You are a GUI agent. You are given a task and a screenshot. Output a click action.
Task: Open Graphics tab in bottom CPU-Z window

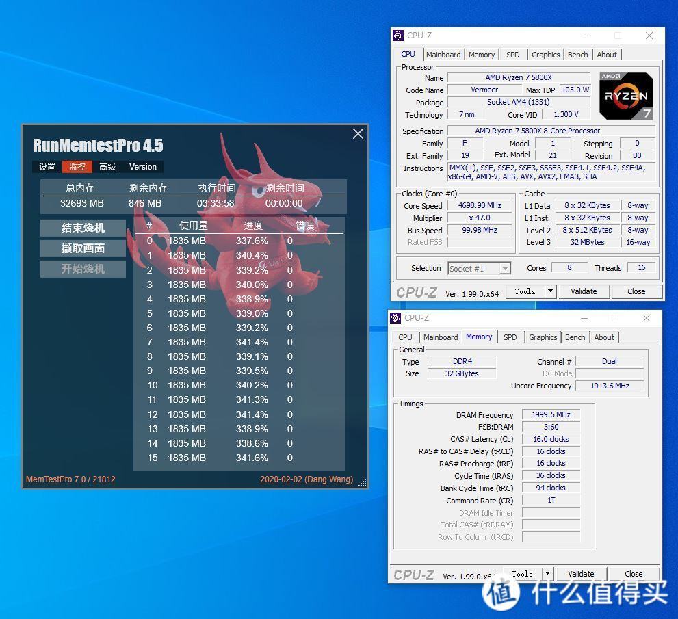point(543,337)
